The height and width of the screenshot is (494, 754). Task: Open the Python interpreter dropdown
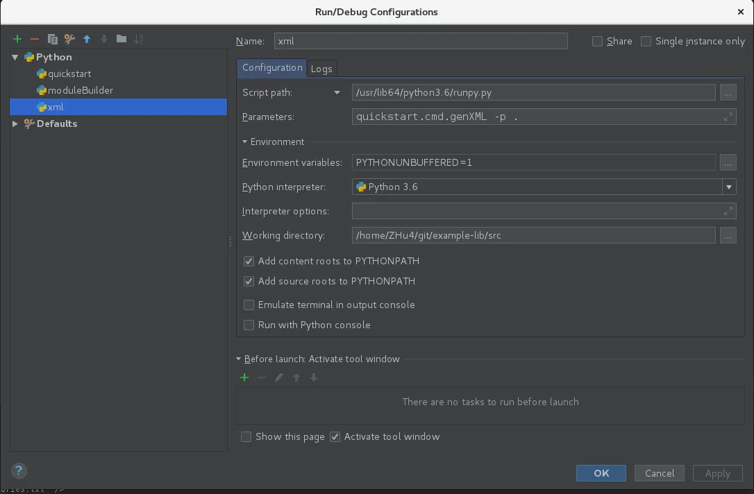[728, 187]
